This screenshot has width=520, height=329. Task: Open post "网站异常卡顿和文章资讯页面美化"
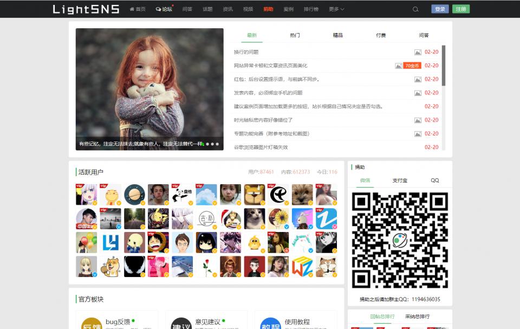point(270,66)
